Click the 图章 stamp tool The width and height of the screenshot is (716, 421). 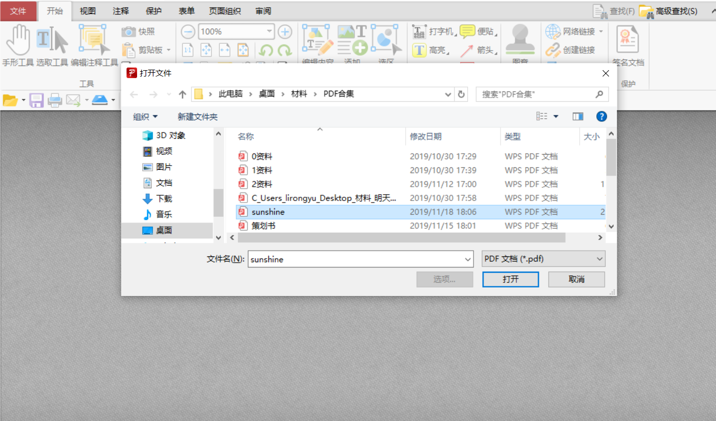click(520, 42)
